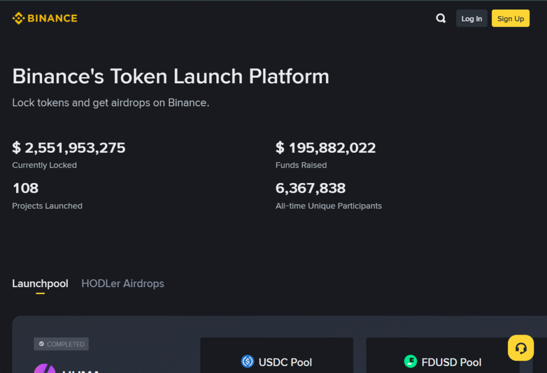This screenshot has width=547, height=373.
Task: Switch to the Launchpool tab
Action: point(40,283)
